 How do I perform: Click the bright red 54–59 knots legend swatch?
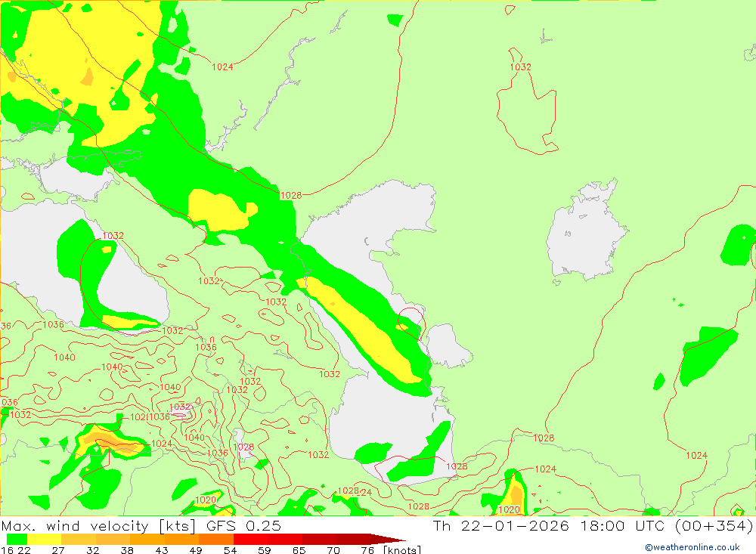tap(251, 539)
